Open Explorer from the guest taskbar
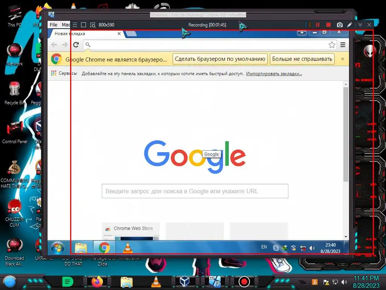 [x=81, y=248]
